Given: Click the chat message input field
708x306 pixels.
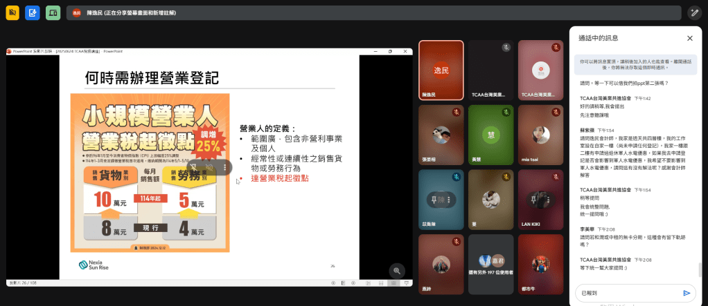Looking at the screenshot, I should point(627,293).
